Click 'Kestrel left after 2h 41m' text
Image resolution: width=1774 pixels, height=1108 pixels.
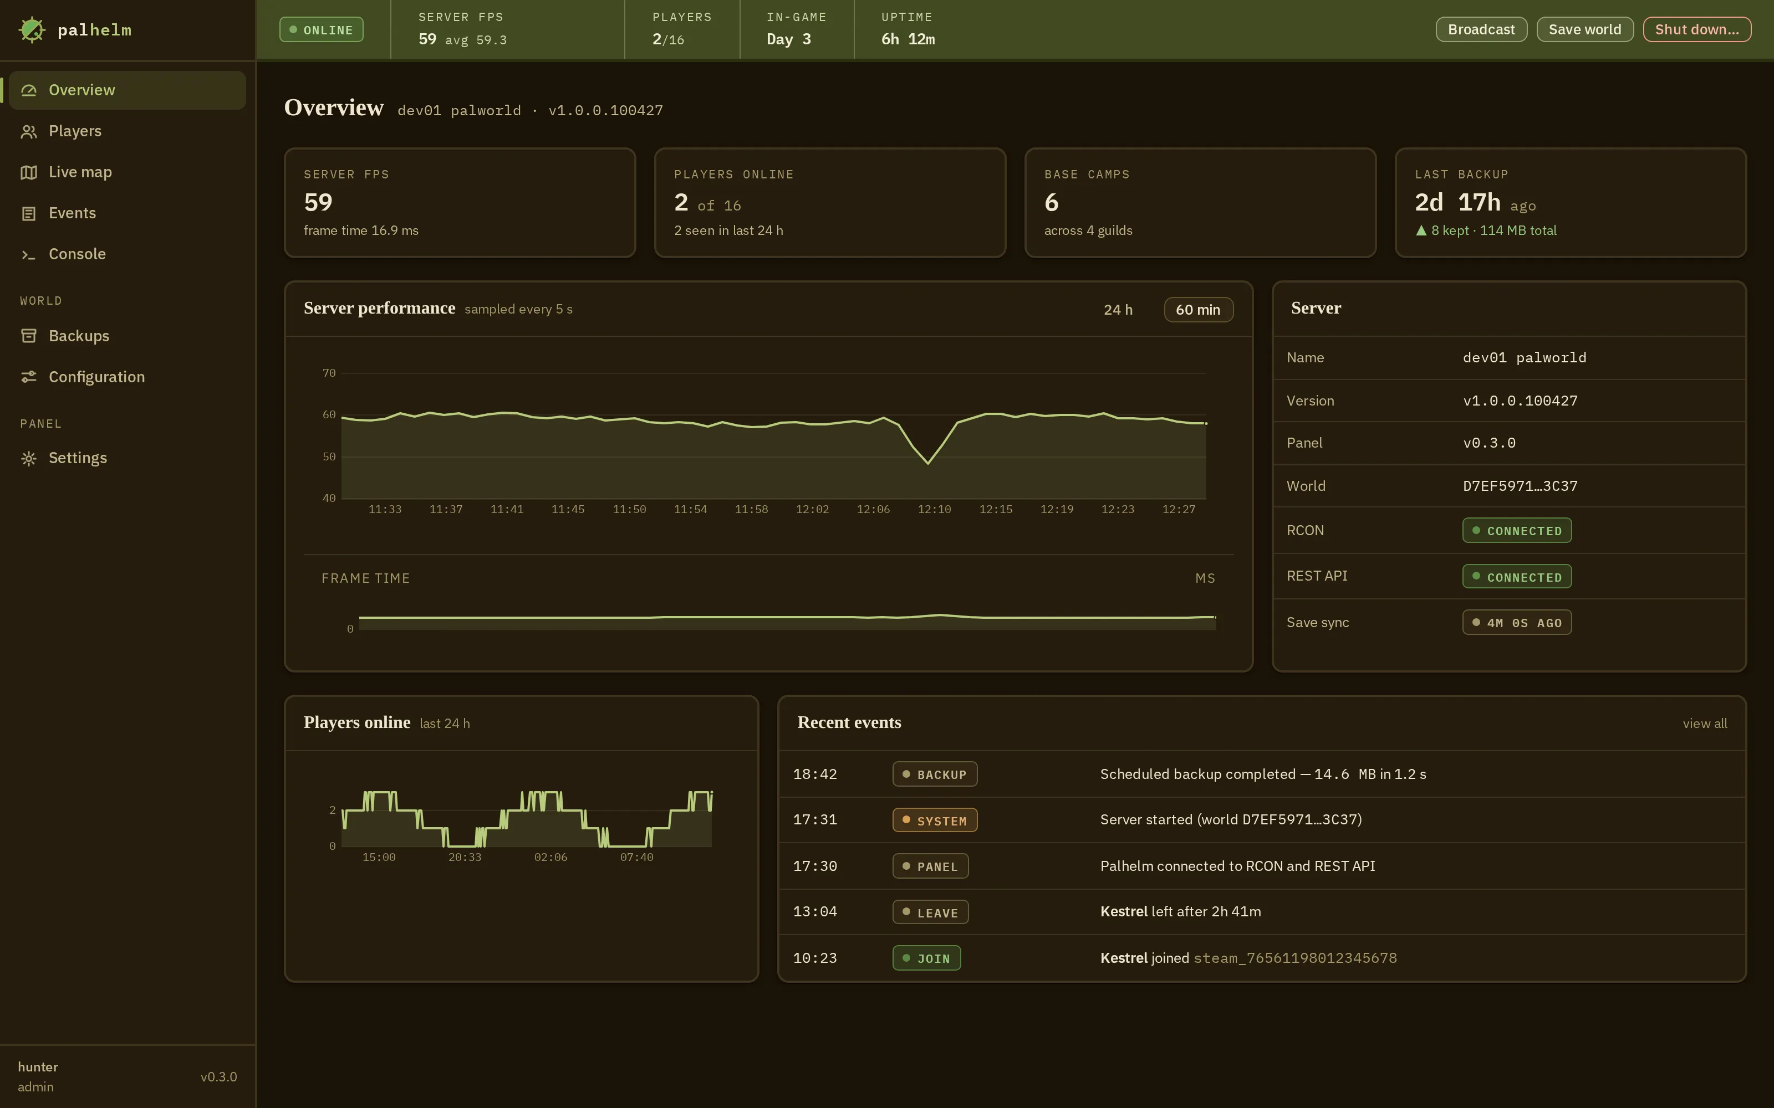point(1180,912)
